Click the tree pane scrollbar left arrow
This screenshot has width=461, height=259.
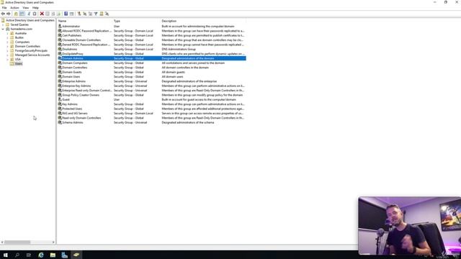(2, 242)
